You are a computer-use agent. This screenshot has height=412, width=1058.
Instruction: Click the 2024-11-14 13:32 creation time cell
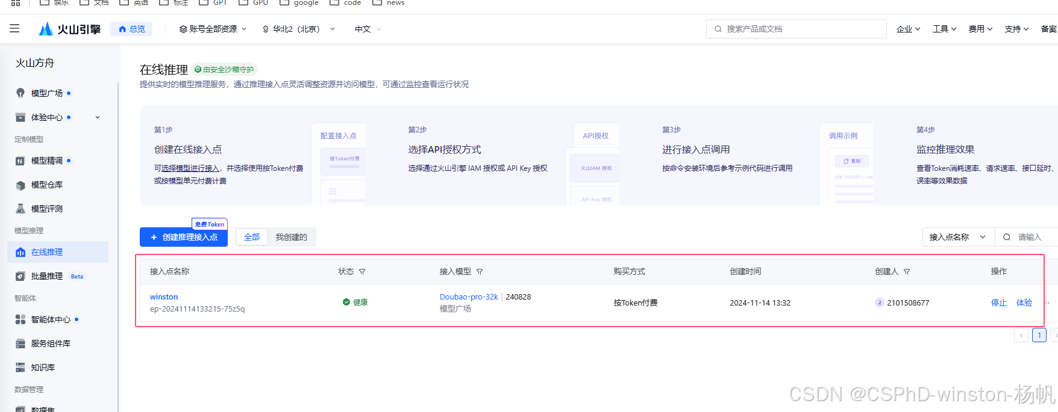[760, 303]
